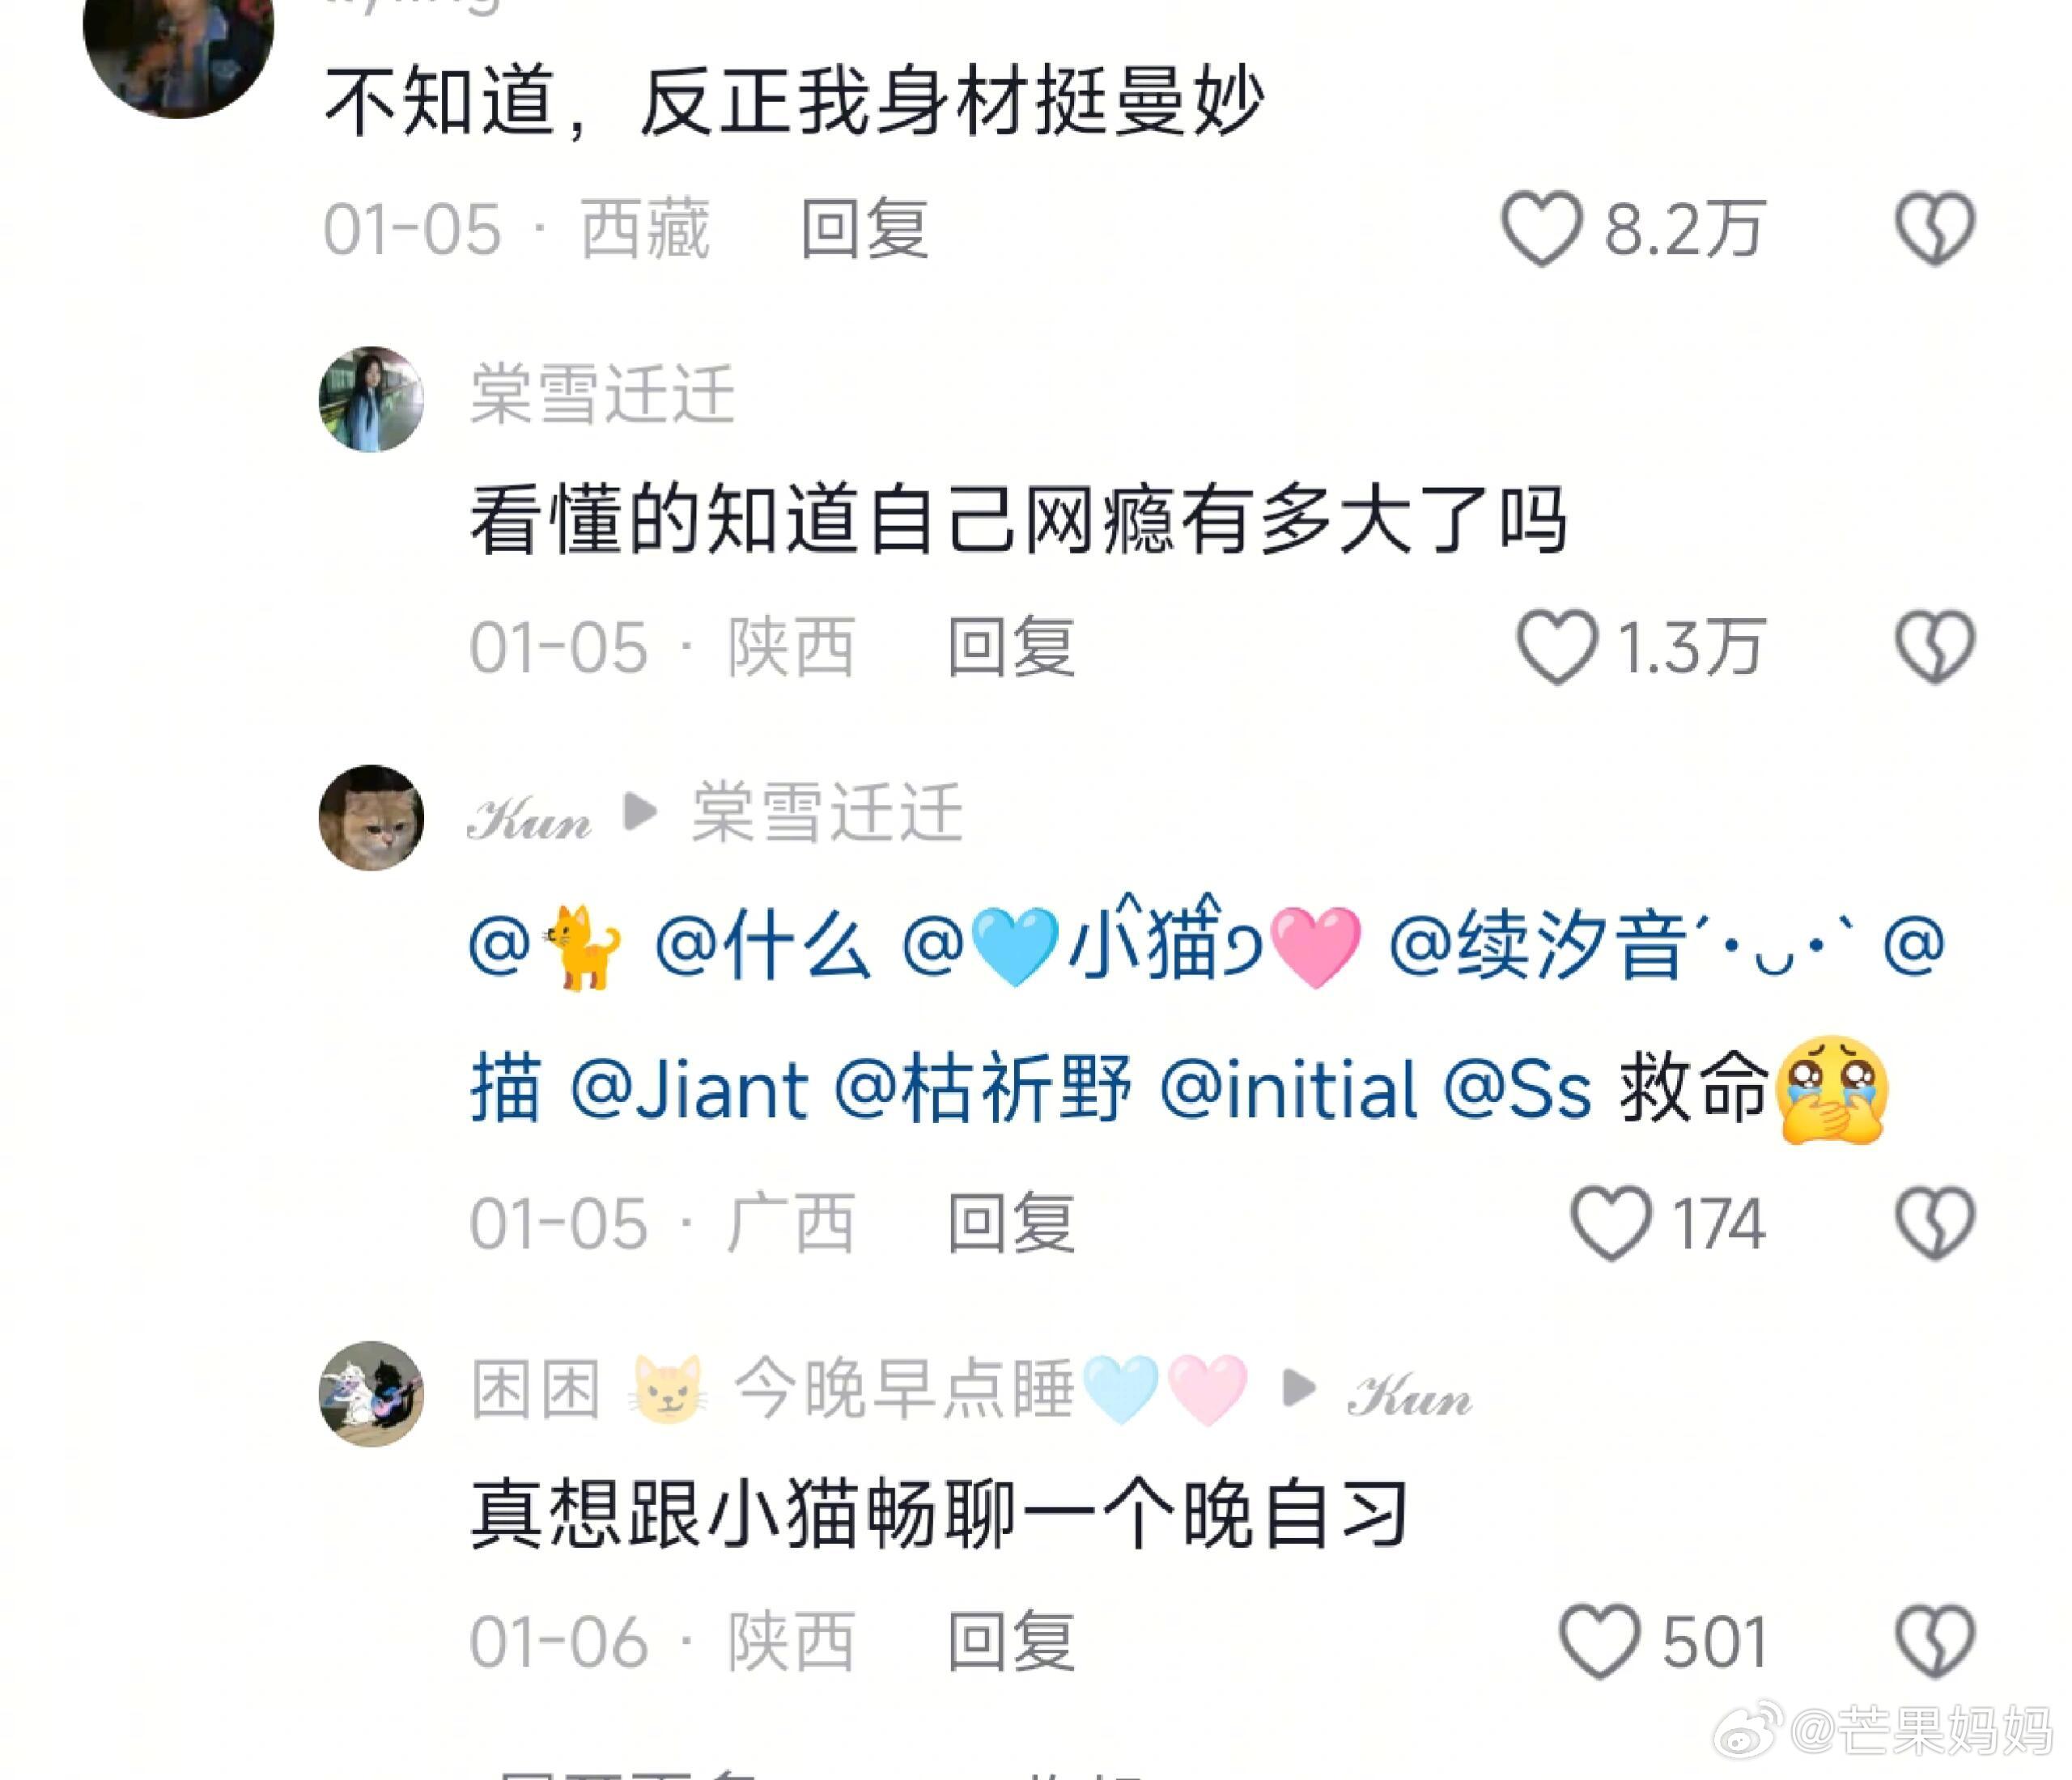Reply to 棠雪迁迁's 网瘾 comment

tap(1011, 647)
